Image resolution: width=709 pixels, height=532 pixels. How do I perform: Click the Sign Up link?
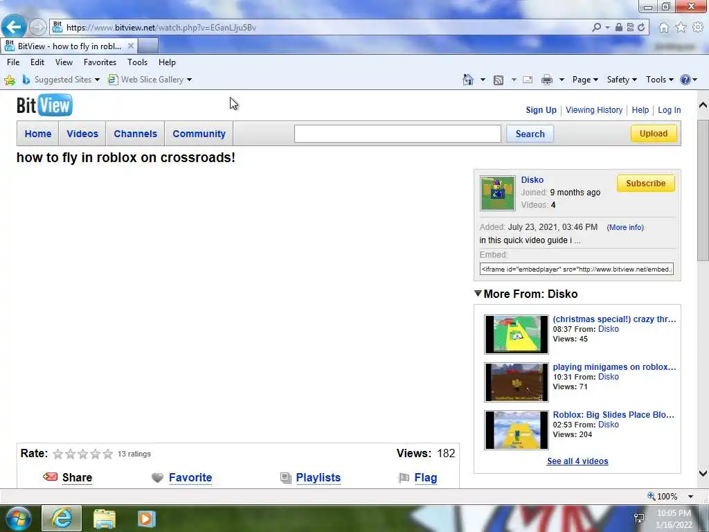pyautogui.click(x=541, y=110)
